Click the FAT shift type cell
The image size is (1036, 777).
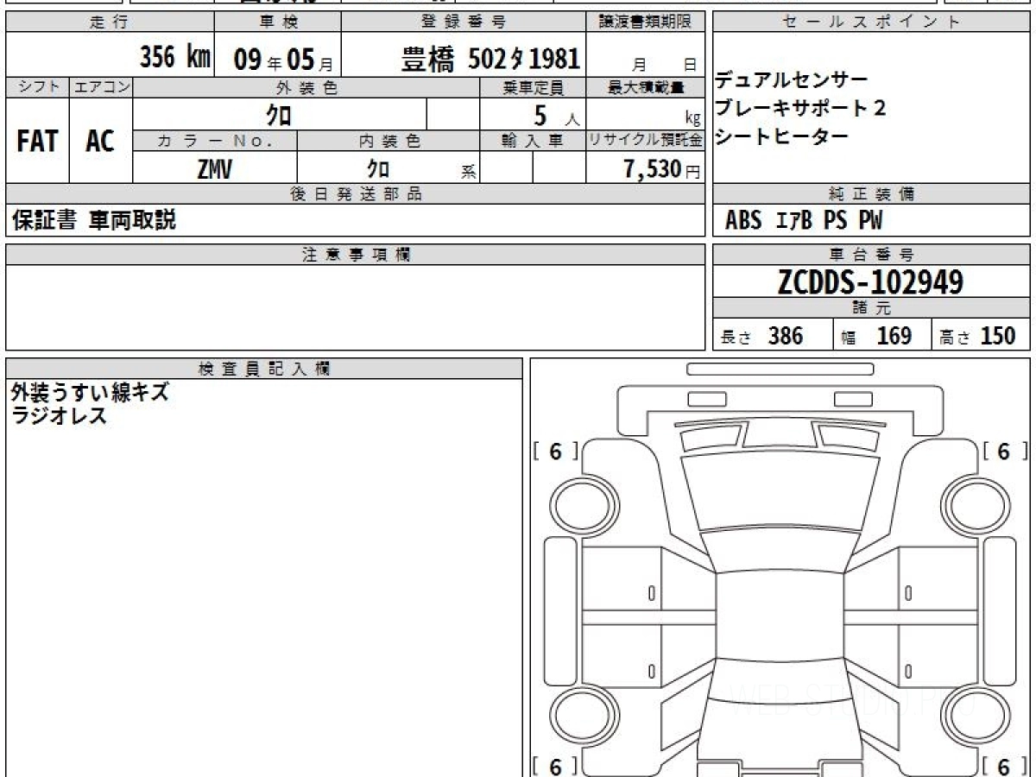click(37, 142)
